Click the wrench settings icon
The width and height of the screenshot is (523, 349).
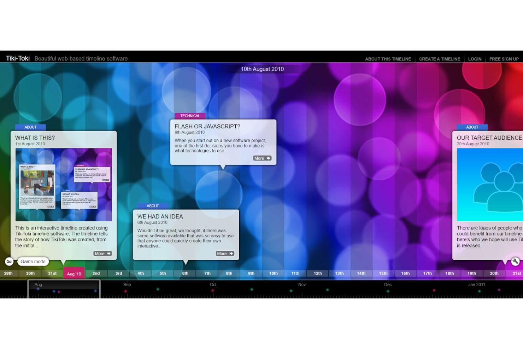pyautogui.click(x=515, y=261)
